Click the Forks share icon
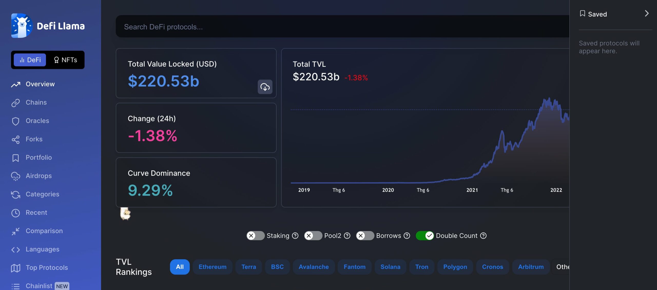Image resolution: width=657 pixels, height=290 pixels. click(x=16, y=139)
